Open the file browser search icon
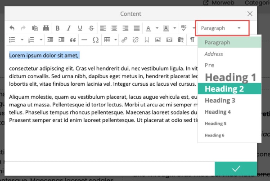Viewport: 270px width, 181px height. 180,40
